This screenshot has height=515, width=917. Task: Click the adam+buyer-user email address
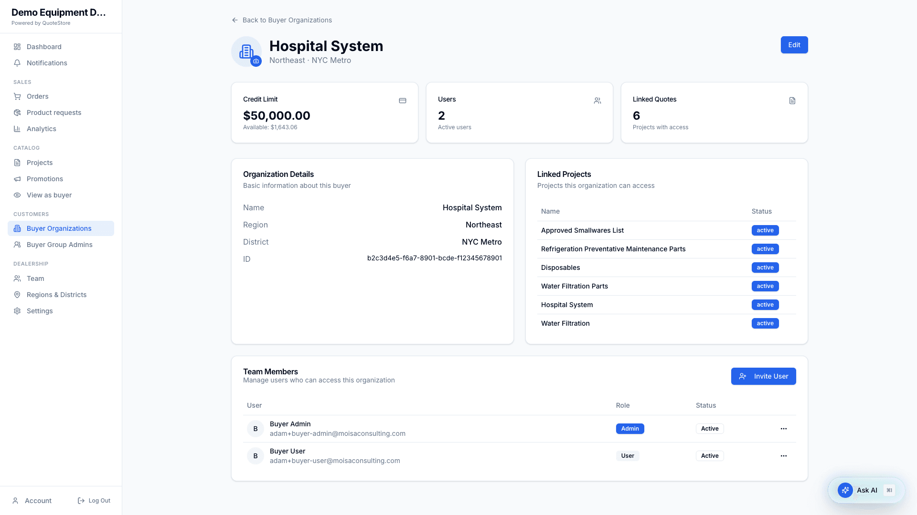coord(335,461)
